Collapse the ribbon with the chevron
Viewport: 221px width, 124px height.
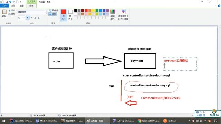(215, 6)
